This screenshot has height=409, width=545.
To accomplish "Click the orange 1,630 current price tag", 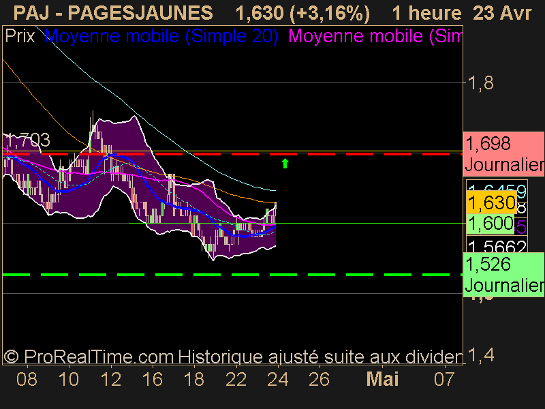I will [x=491, y=202].
